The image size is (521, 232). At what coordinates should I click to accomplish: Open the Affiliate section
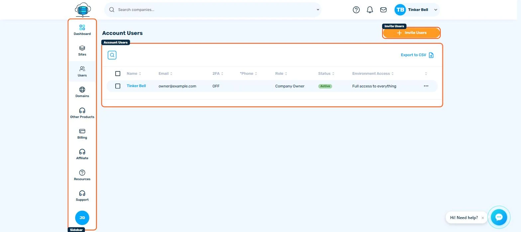[x=82, y=154]
